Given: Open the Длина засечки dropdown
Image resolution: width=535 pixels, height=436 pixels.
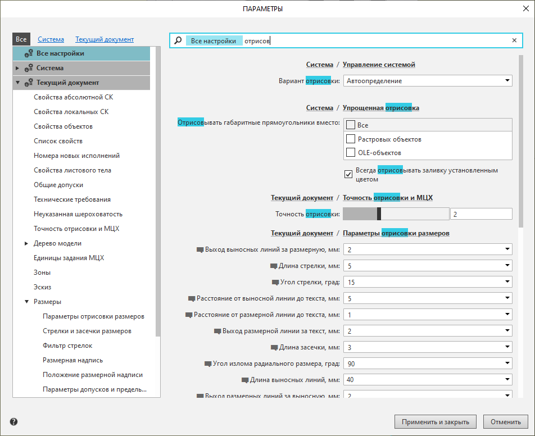Looking at the screenshot, I should [427, 347].
